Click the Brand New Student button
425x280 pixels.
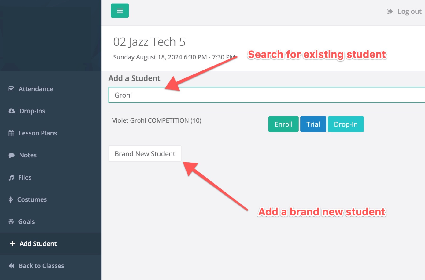145,154
